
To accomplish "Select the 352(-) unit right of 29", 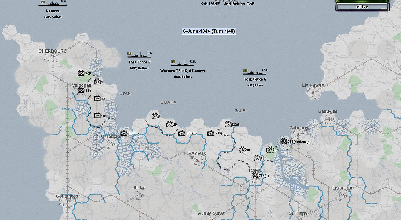I will coord(181,133).
